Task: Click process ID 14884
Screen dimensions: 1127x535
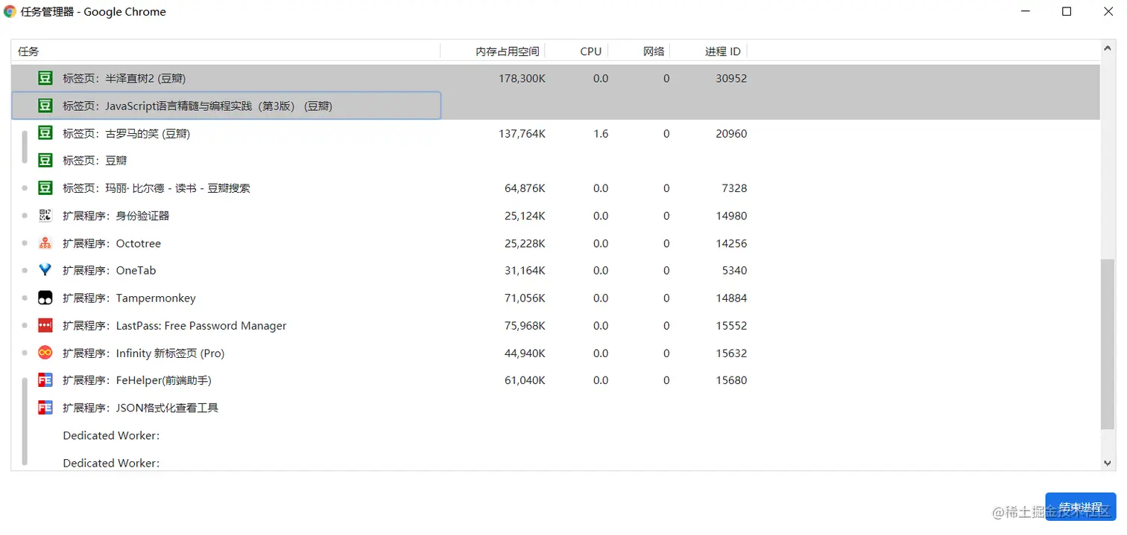Action: pos(731,298)
